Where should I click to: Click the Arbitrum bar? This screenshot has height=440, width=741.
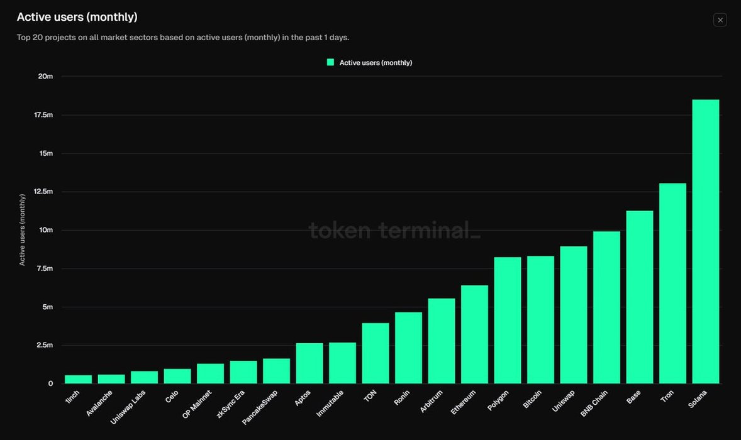tap(442, 341)
